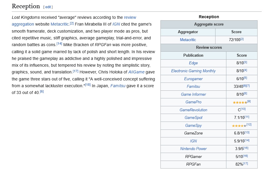Open the Famitsu link in the paragraph
The image size is (267, 175).
118,86
